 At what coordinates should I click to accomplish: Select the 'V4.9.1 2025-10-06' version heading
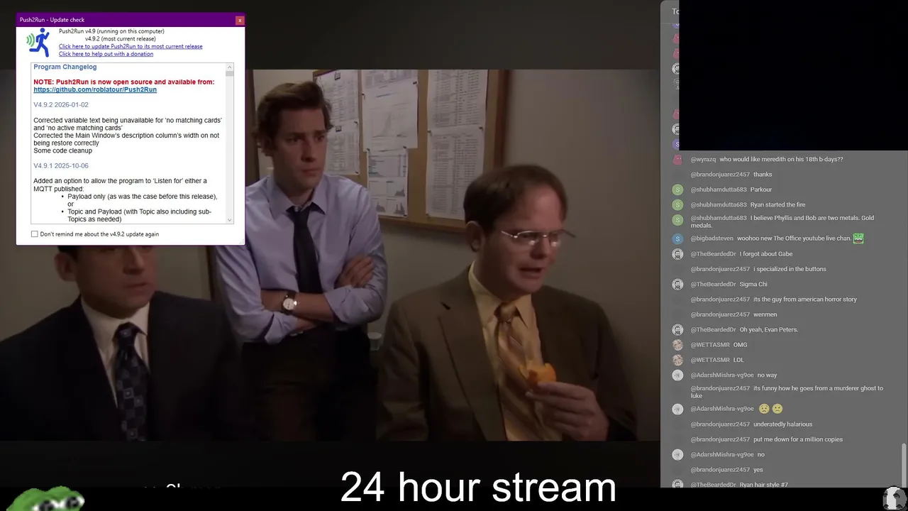coord(61,166)
